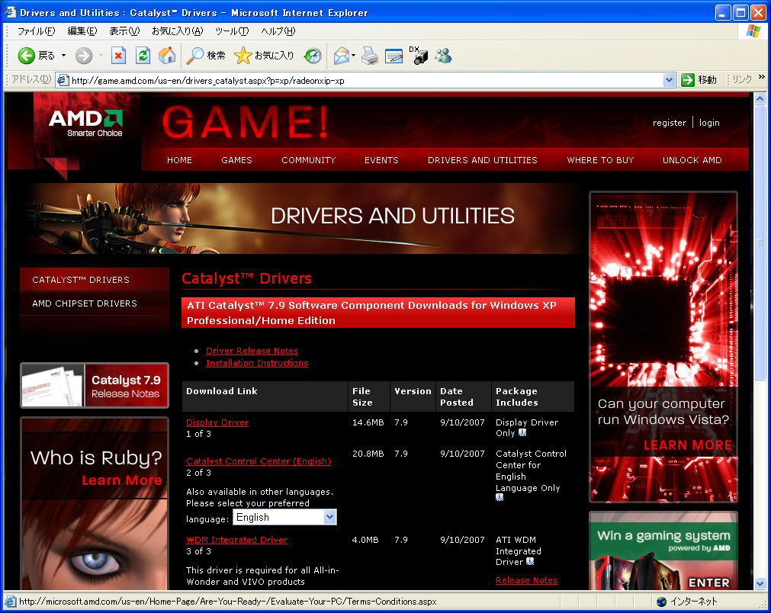Print the page with printer icon
Image resolution: width=771 pixels, height=613 pixels.
(370, 56)
